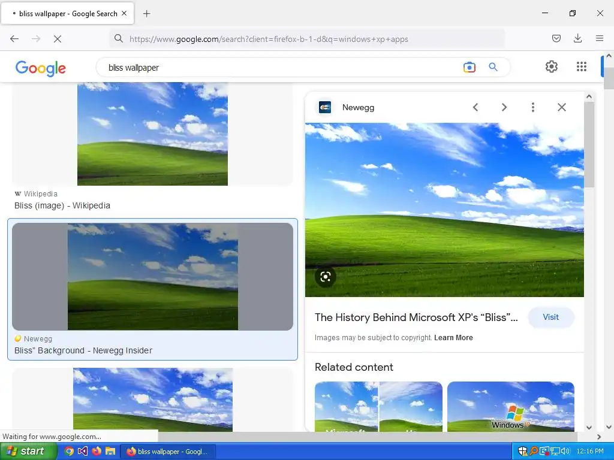614x460 pixels.
Task: Open 'Bliss" Background - Newegg Insider' link
Action: click(x=83, y=350)
